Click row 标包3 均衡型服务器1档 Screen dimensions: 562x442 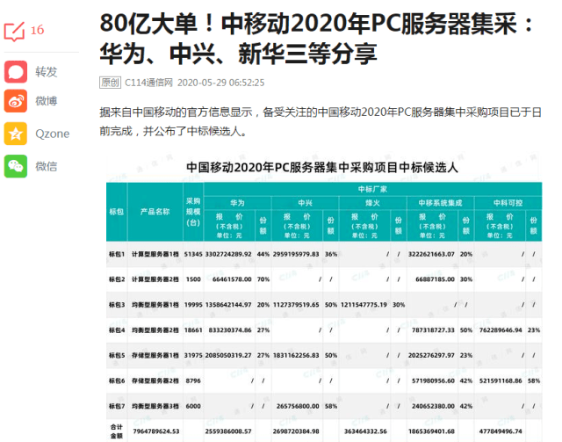pos(324,305)
